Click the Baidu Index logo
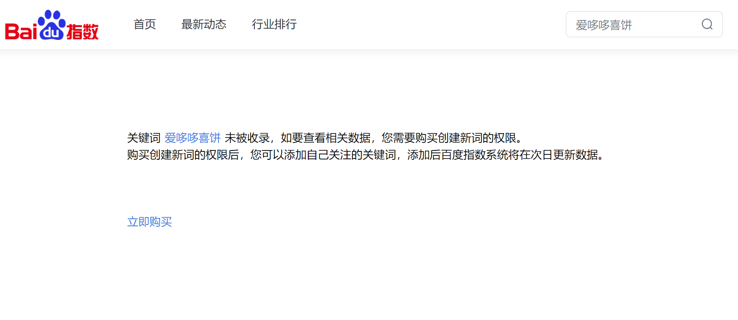738x320 pixels. (x=52, y=25)
